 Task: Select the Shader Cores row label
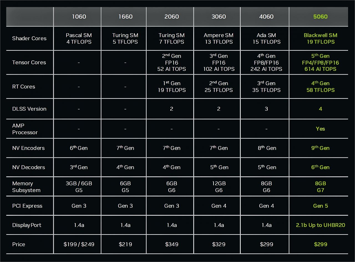[29, 39]
